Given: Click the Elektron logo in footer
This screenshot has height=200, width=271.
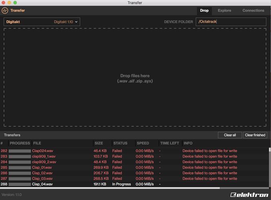Looking at the screenshot, I should pos(249,195).
